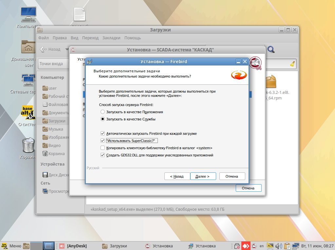
Task: Open the Корзина trash icon on desktop
Action: [28, 145]
